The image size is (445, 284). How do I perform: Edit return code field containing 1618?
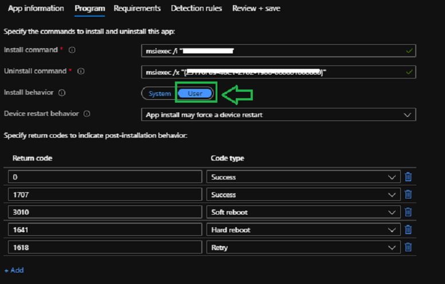[x=105, y=247]
